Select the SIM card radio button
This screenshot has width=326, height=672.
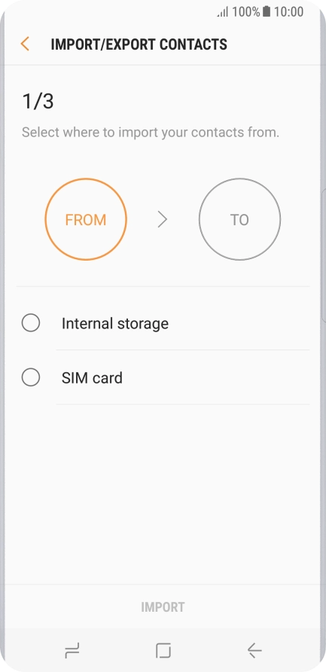click(x=31, y=377)
